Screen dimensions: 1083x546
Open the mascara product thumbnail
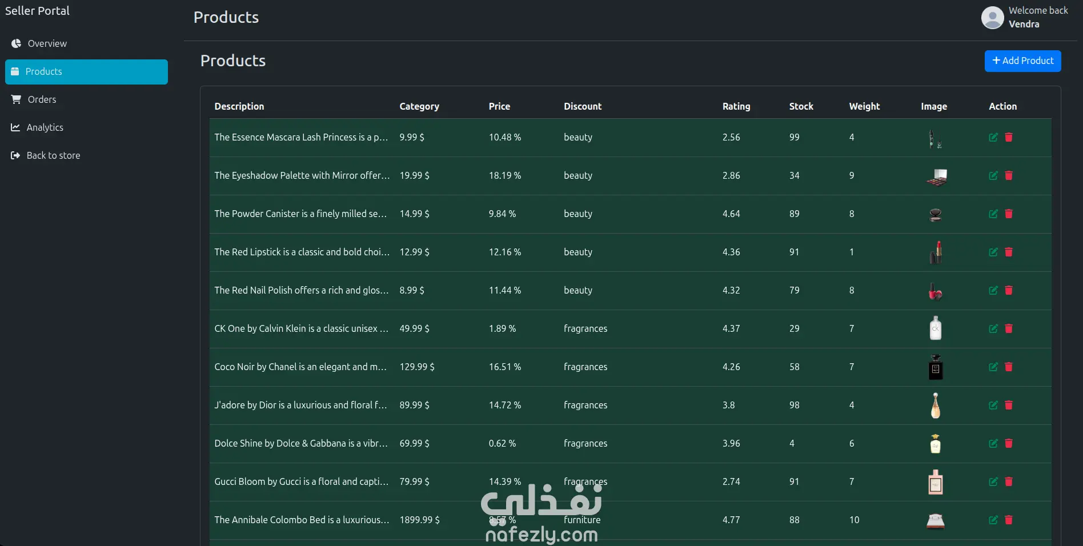pyautogui.click(x=935, y=138)
